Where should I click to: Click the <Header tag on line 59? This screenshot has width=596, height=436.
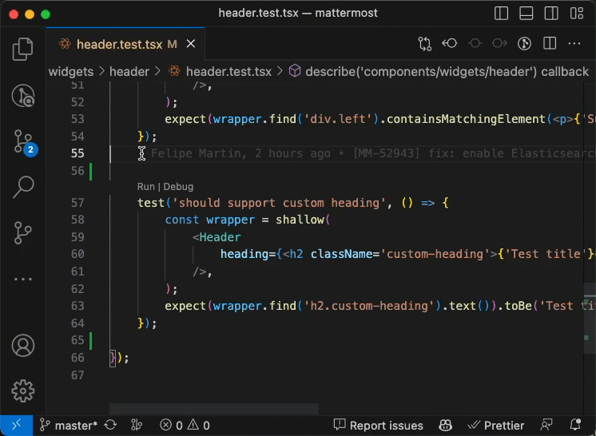pyautogui.click(x=217, y=237)
